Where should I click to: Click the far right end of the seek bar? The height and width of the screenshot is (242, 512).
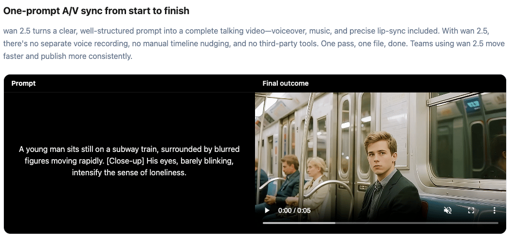(x=496, y=223)
